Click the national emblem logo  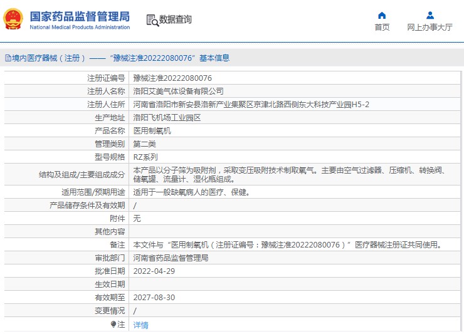[x=13, y=19]
